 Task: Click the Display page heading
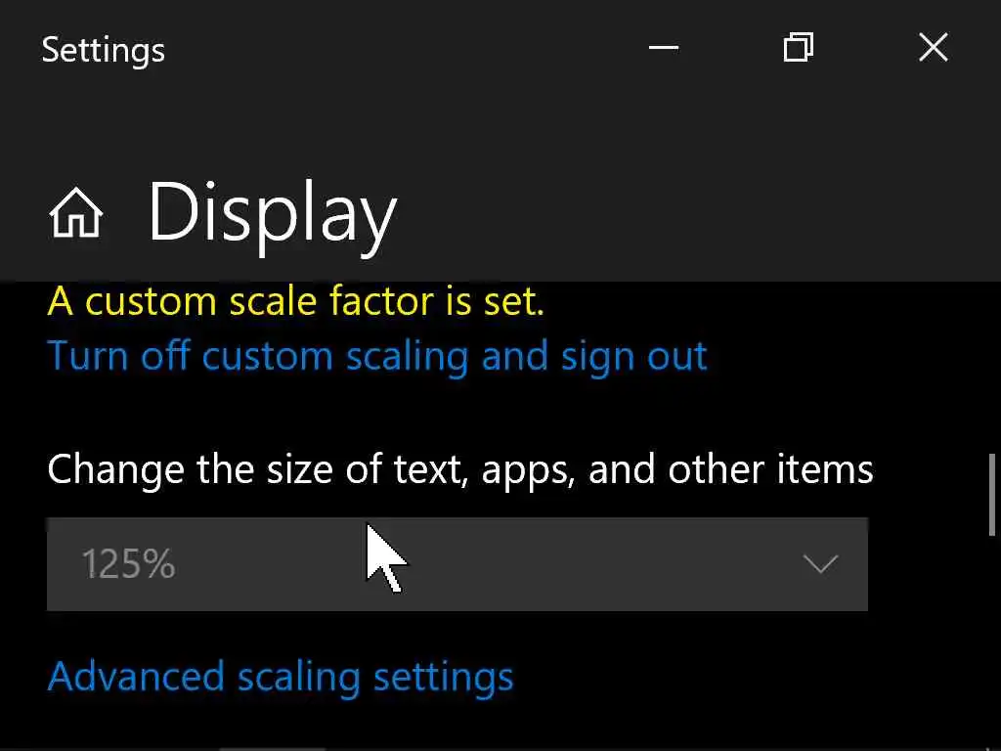point(272,213)
